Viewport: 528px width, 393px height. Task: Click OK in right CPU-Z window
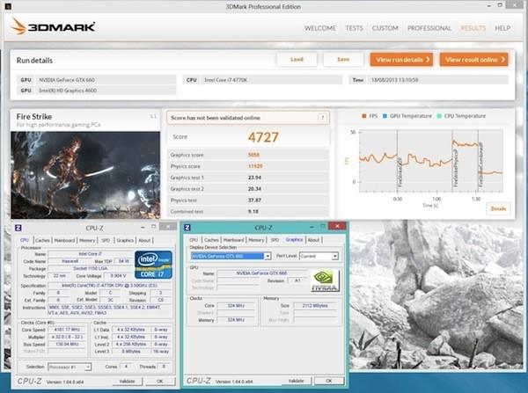coord(329,381)
